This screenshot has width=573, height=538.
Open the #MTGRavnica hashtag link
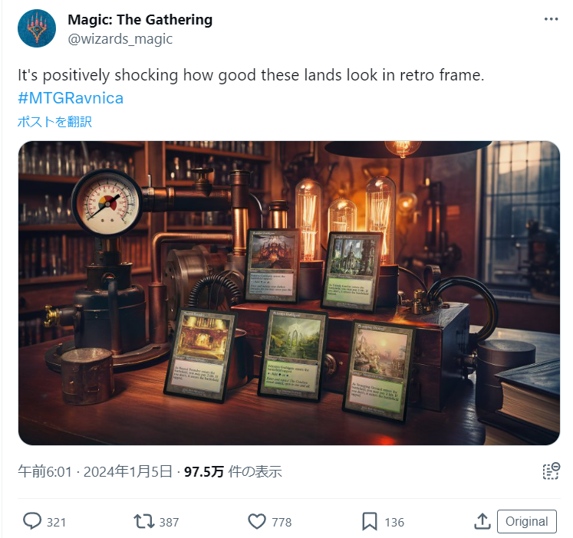coord(71,98)
